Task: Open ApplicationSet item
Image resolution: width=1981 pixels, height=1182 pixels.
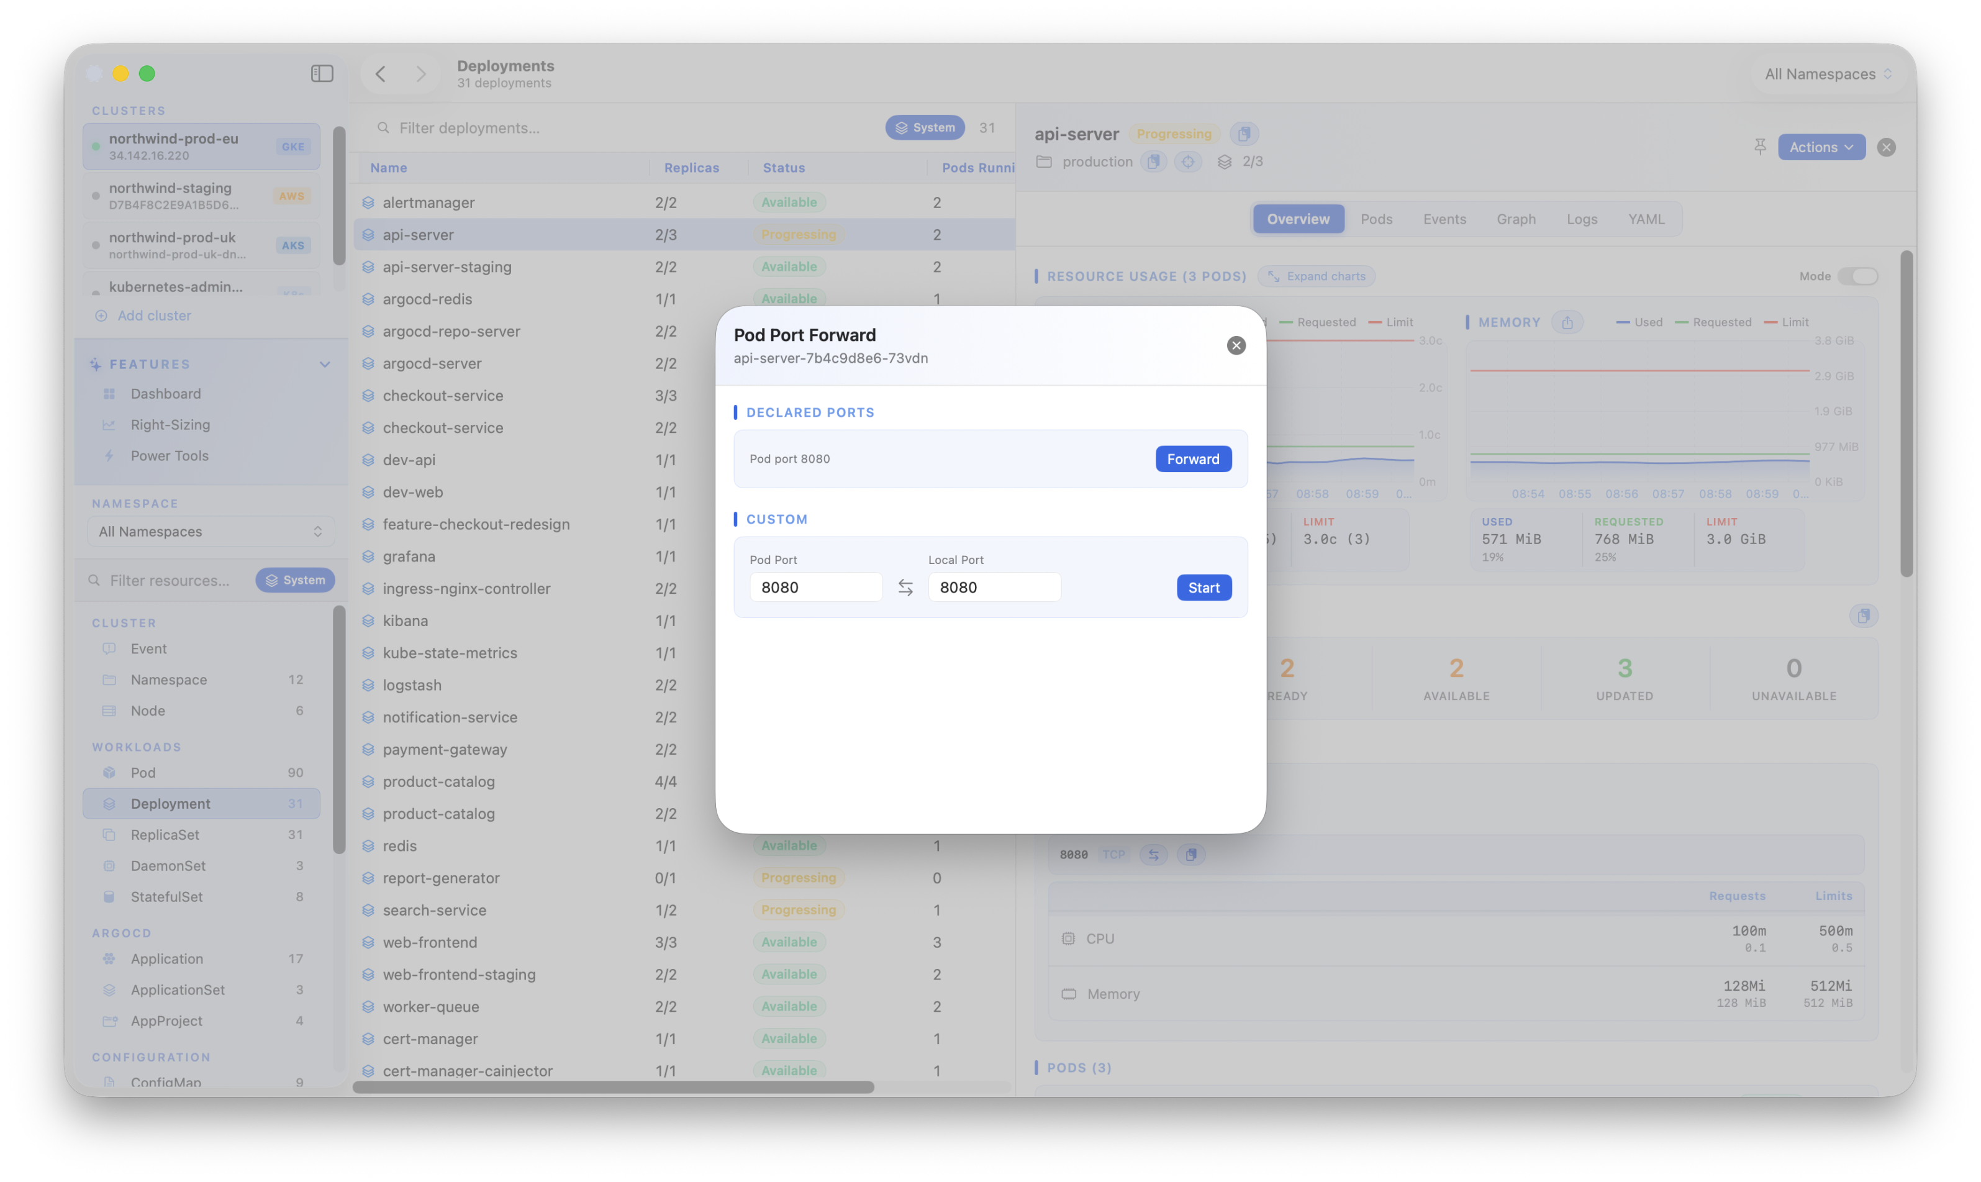Action: click(201, 990)
